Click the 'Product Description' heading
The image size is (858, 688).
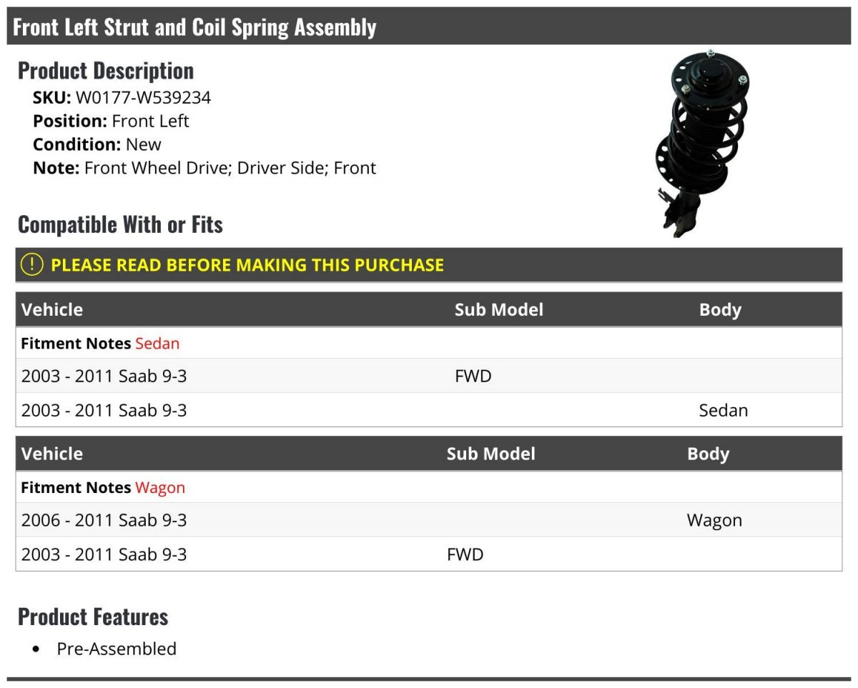click(x=106, y=71)
